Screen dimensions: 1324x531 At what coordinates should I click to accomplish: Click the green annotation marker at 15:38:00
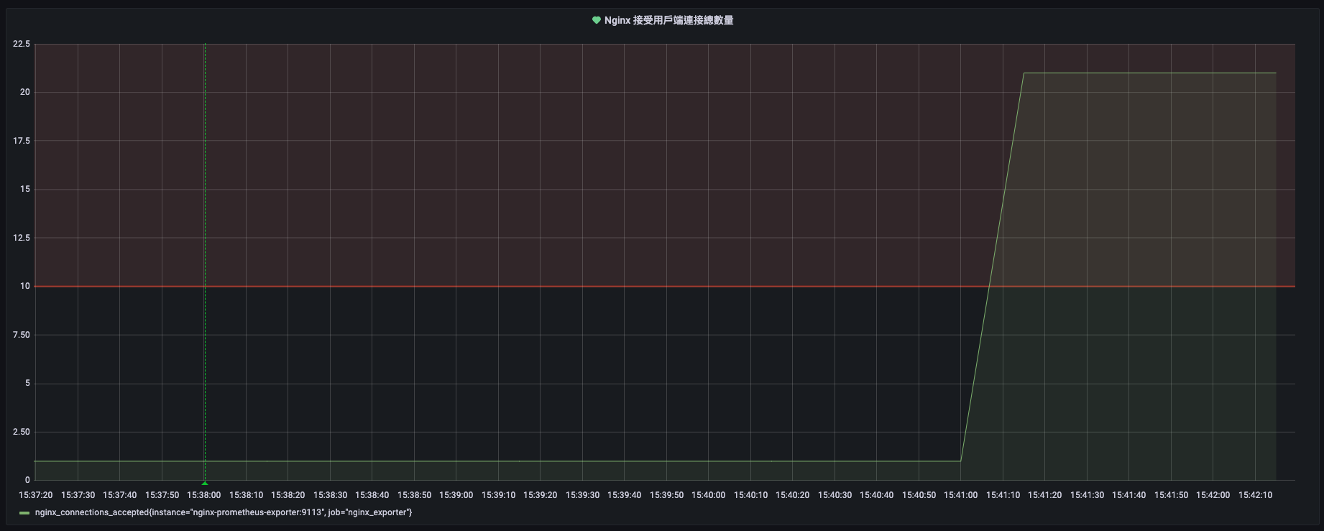[x=205, y=483]
